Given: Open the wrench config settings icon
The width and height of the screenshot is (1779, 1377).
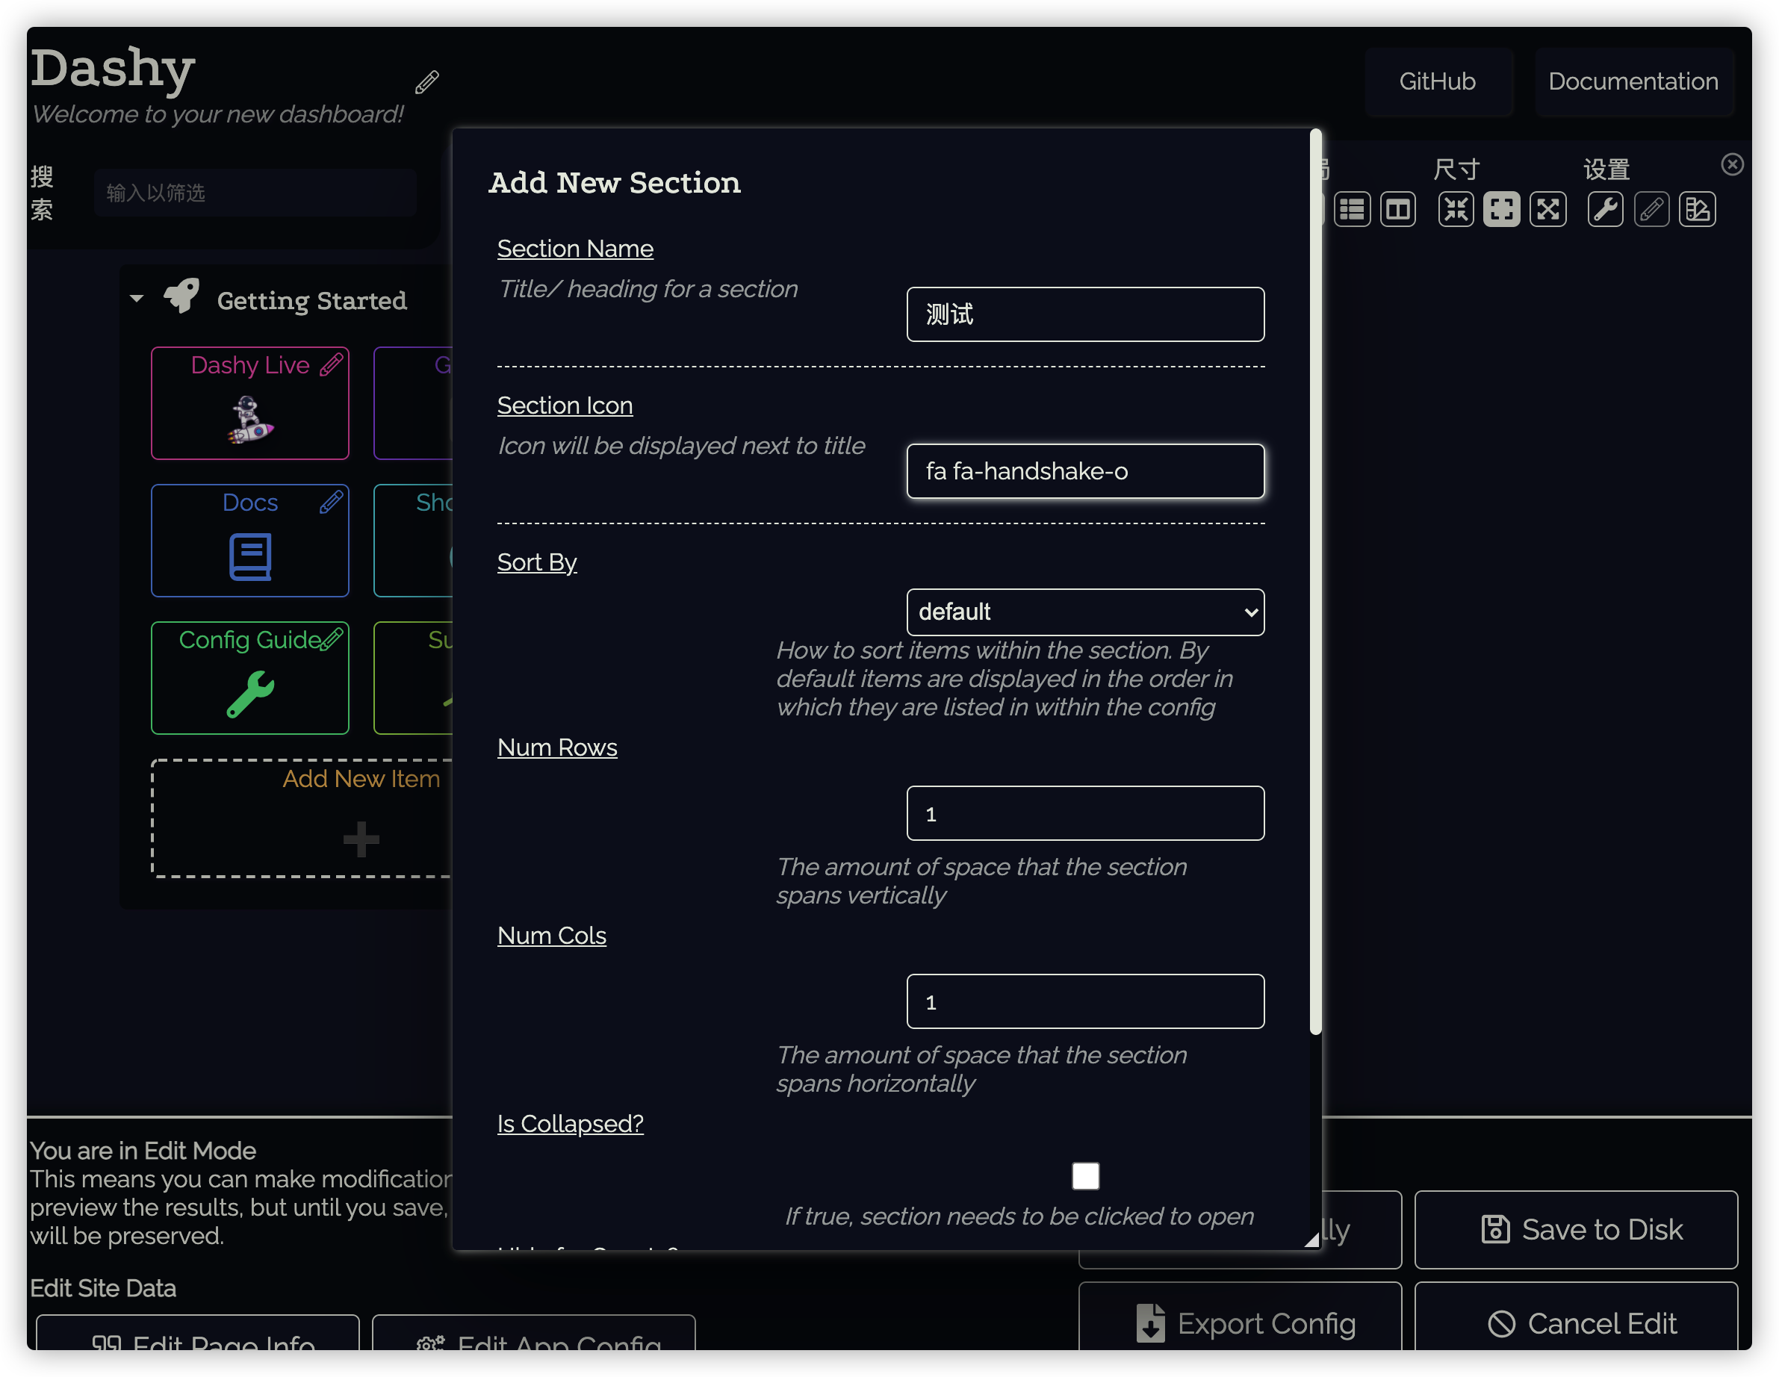Looking at the screenshot, I should [x=1605, y=210].
